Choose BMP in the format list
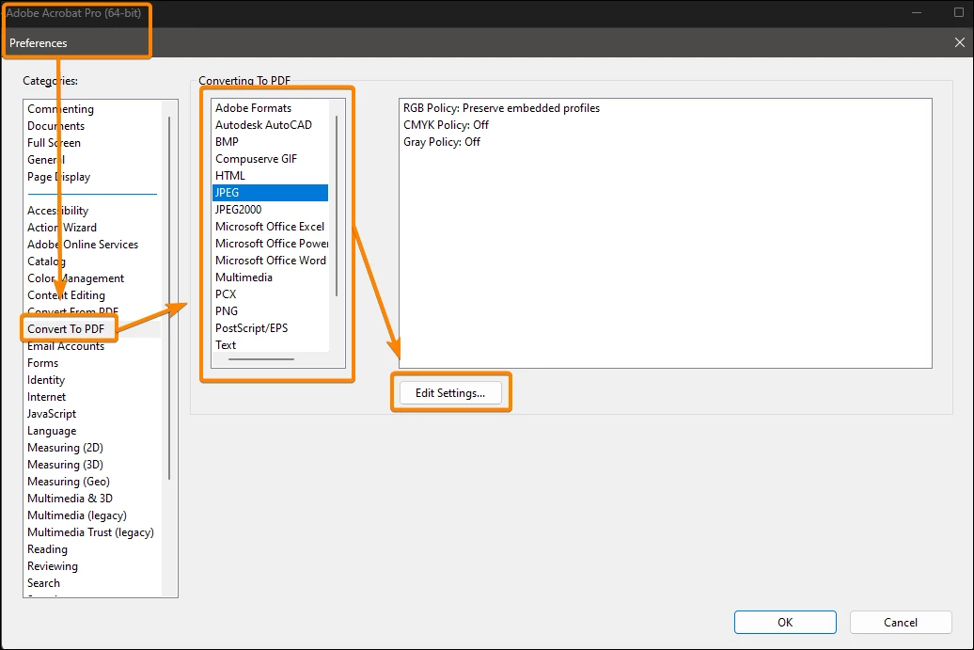The image size is (974, 650). coord(227,142)
